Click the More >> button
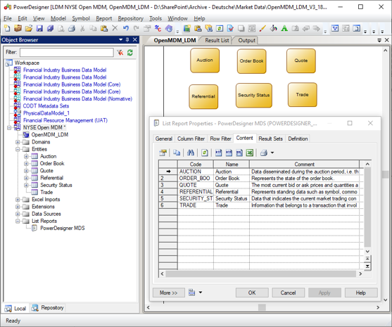The height and width of the screenshot is (327, 392). tap(169, 293)
